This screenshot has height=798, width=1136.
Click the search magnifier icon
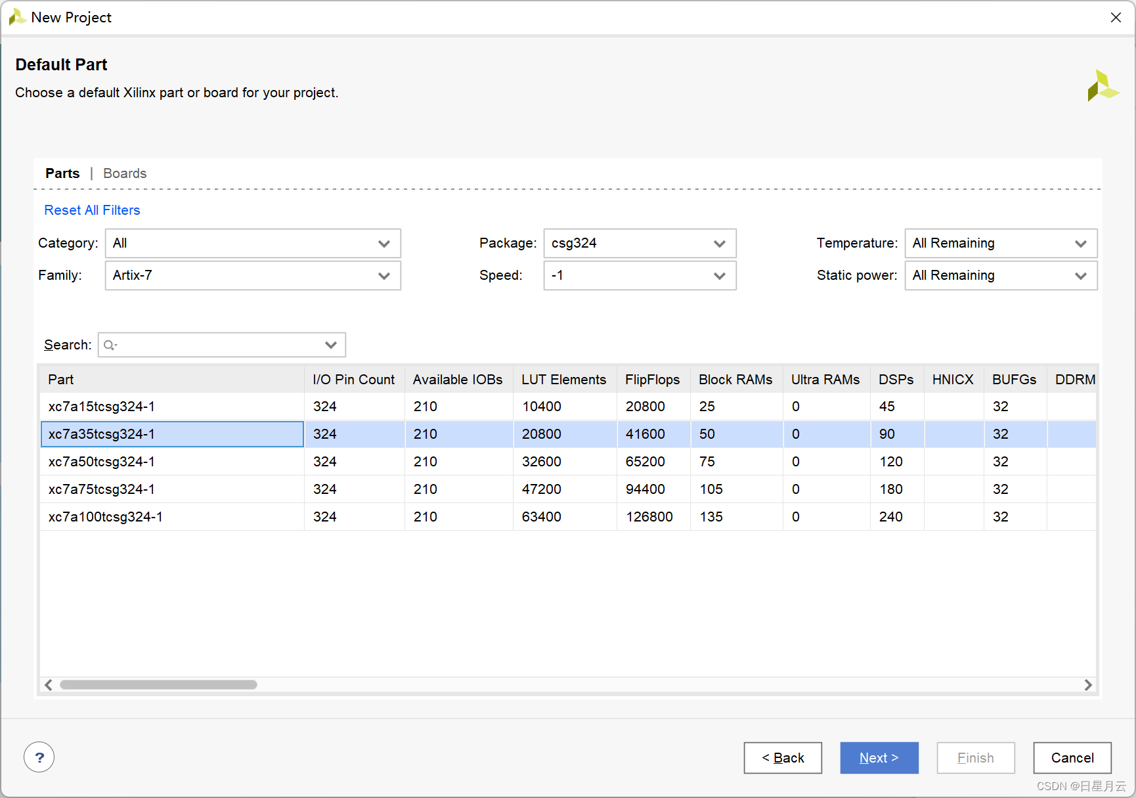pyautogui.click(x=110, y=345)
